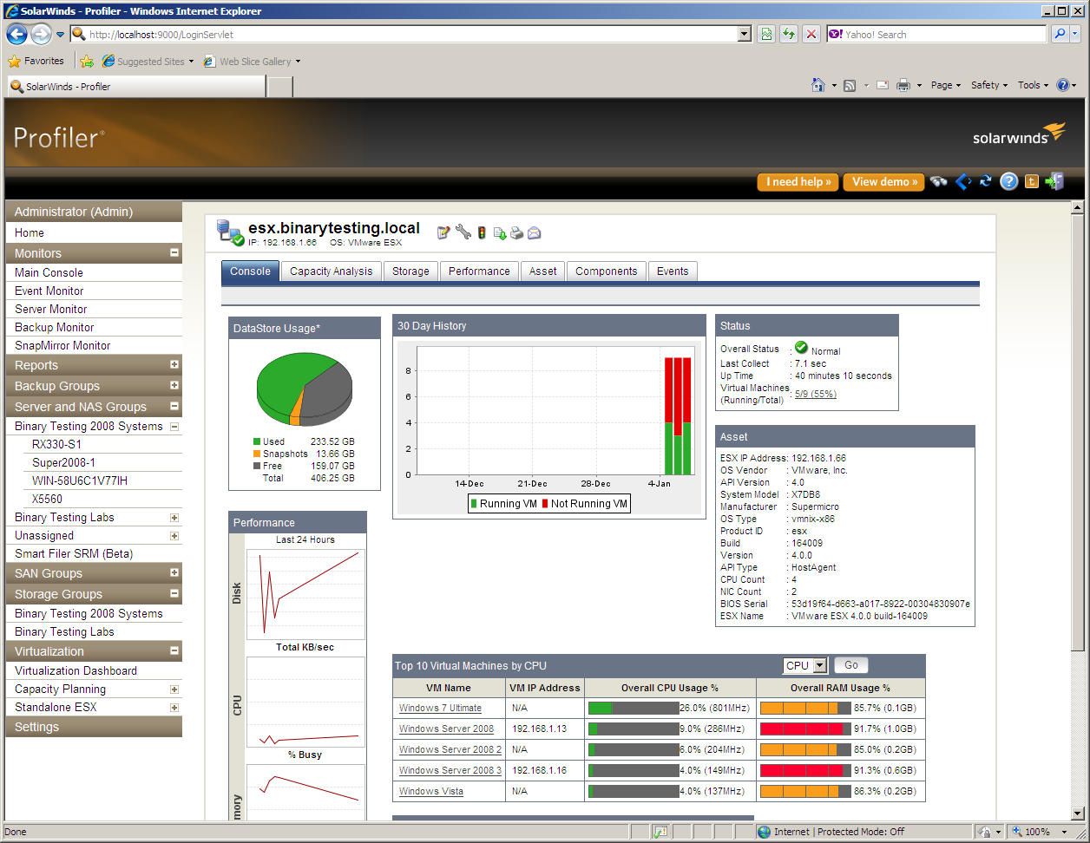Screen dimensions: 1090x843
Task: Click the 'I need help »' button
Action: click(x=798, y=182)
